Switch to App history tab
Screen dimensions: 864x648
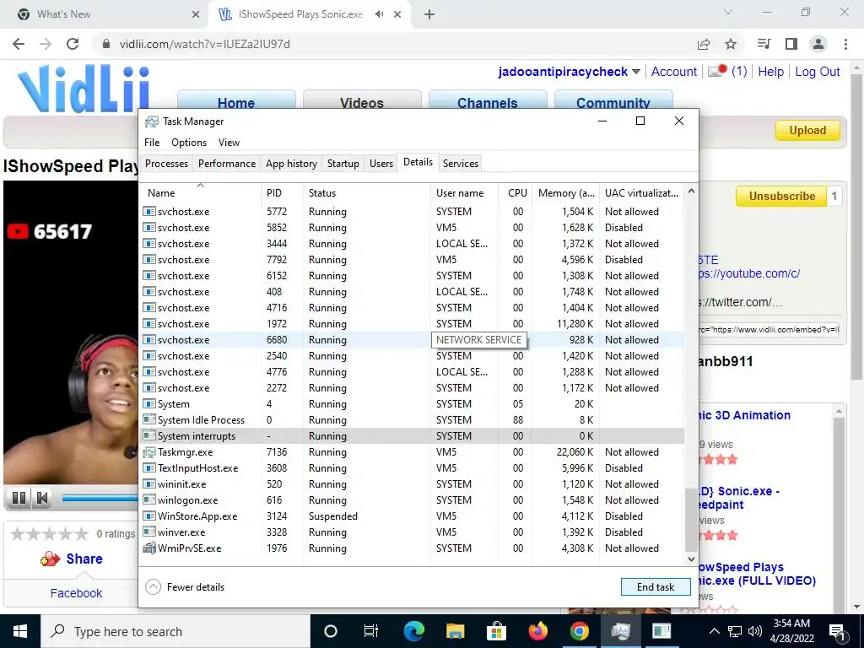coord(291,163)
